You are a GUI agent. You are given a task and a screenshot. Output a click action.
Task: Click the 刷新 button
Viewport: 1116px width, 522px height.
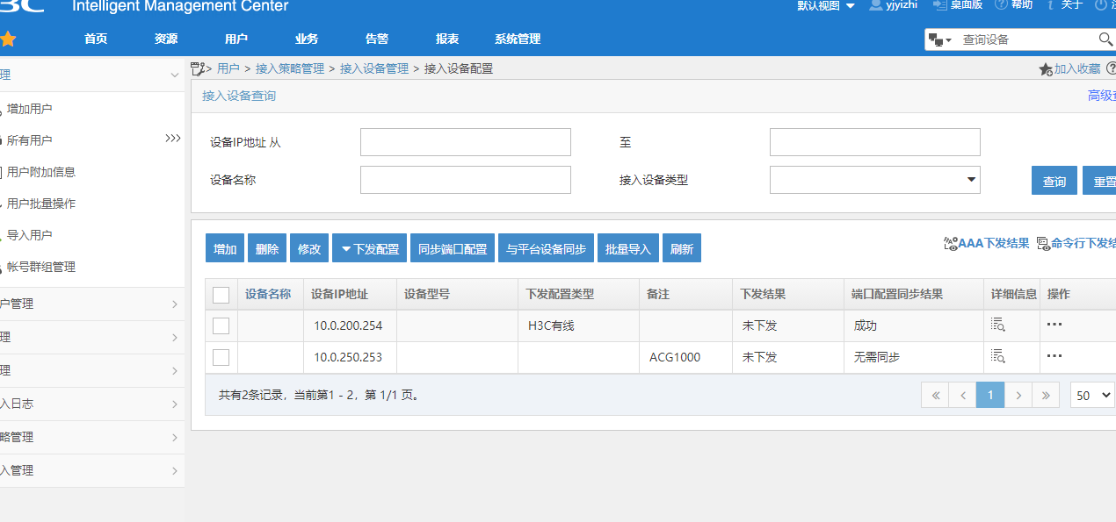pos(681,249)
